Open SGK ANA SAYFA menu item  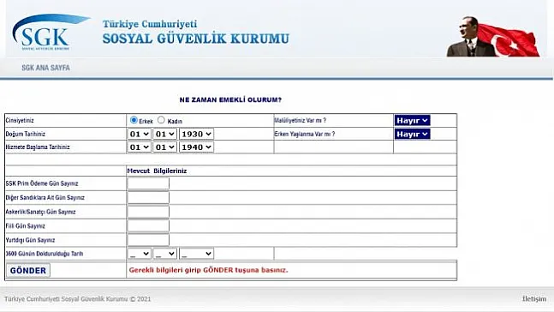(46, 68)
